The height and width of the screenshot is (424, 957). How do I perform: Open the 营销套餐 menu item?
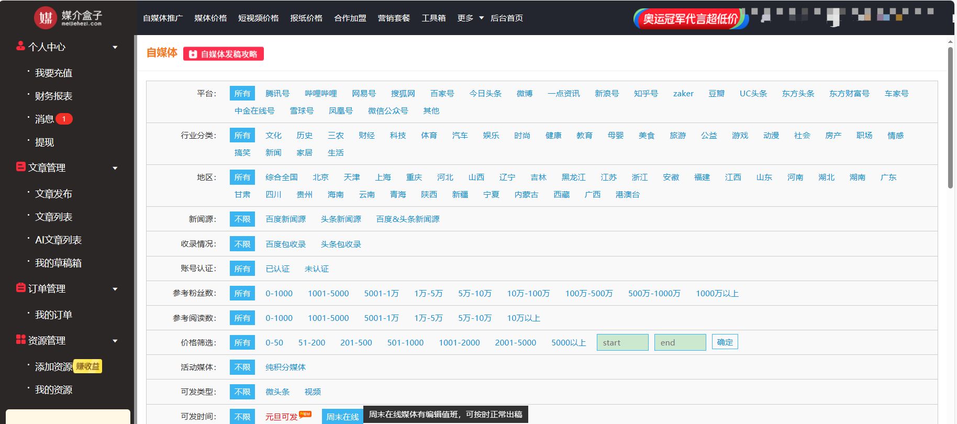394,18
